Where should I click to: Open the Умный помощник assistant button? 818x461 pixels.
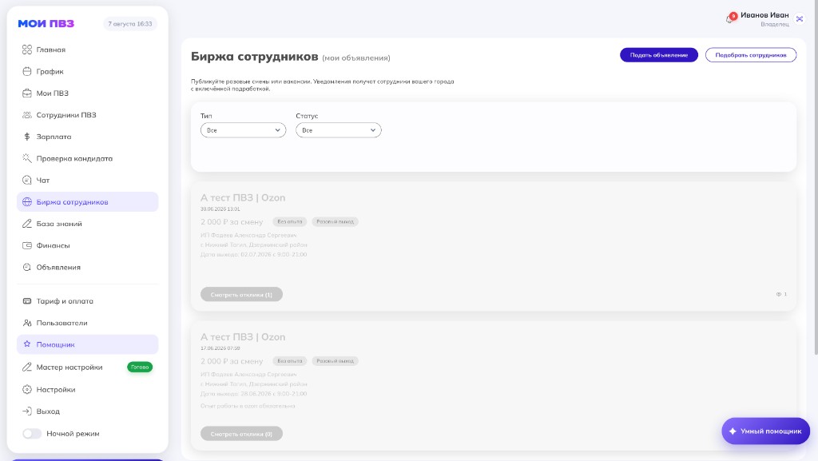point(765,431)
